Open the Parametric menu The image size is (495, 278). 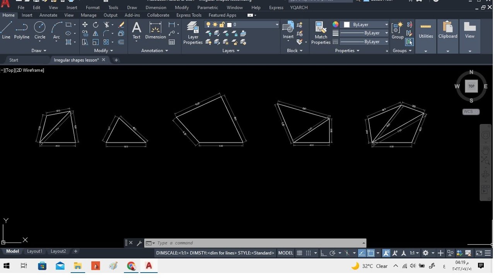(x=208, y=7)
